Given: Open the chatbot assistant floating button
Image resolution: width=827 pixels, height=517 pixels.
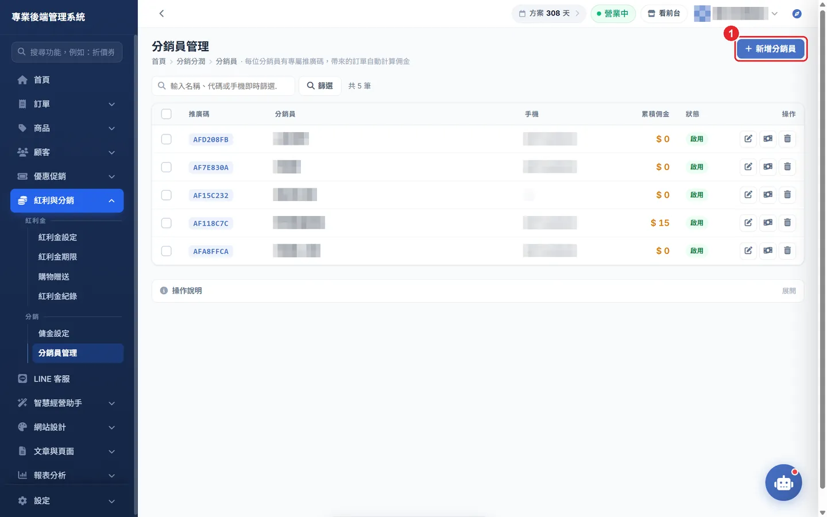Looking at the screenshot, I should point(783,483).
